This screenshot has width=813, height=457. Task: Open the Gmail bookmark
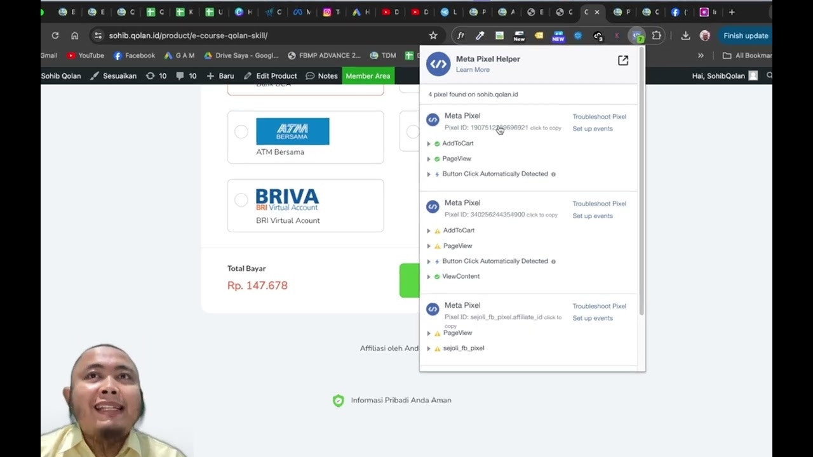pos(49,55)
